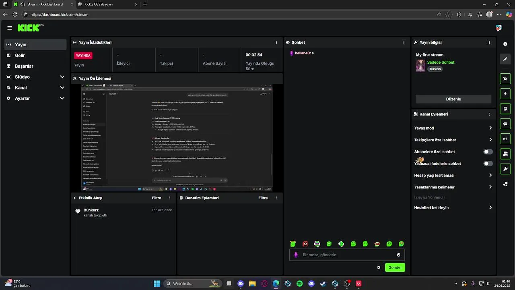This screenshot has height=290, width=515.
Task: Expand the Ayarlar sidebar section
Action: 35,98
